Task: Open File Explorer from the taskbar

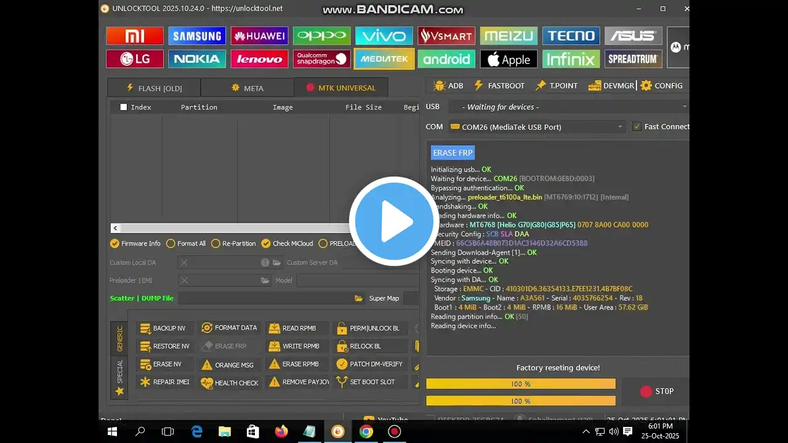Action: click(x=225, y=432)
